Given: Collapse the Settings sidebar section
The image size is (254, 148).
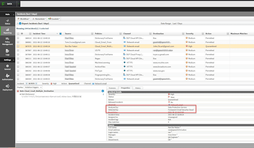Looking at the screenshot, I should (13, 60).
